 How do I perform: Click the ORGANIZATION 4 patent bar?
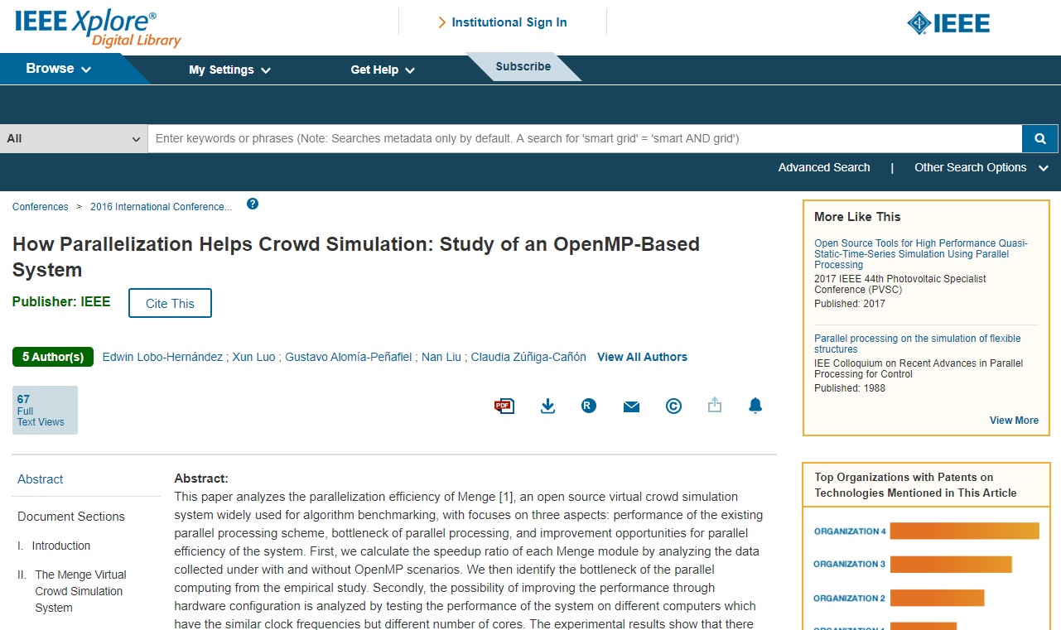pos(964,531)
